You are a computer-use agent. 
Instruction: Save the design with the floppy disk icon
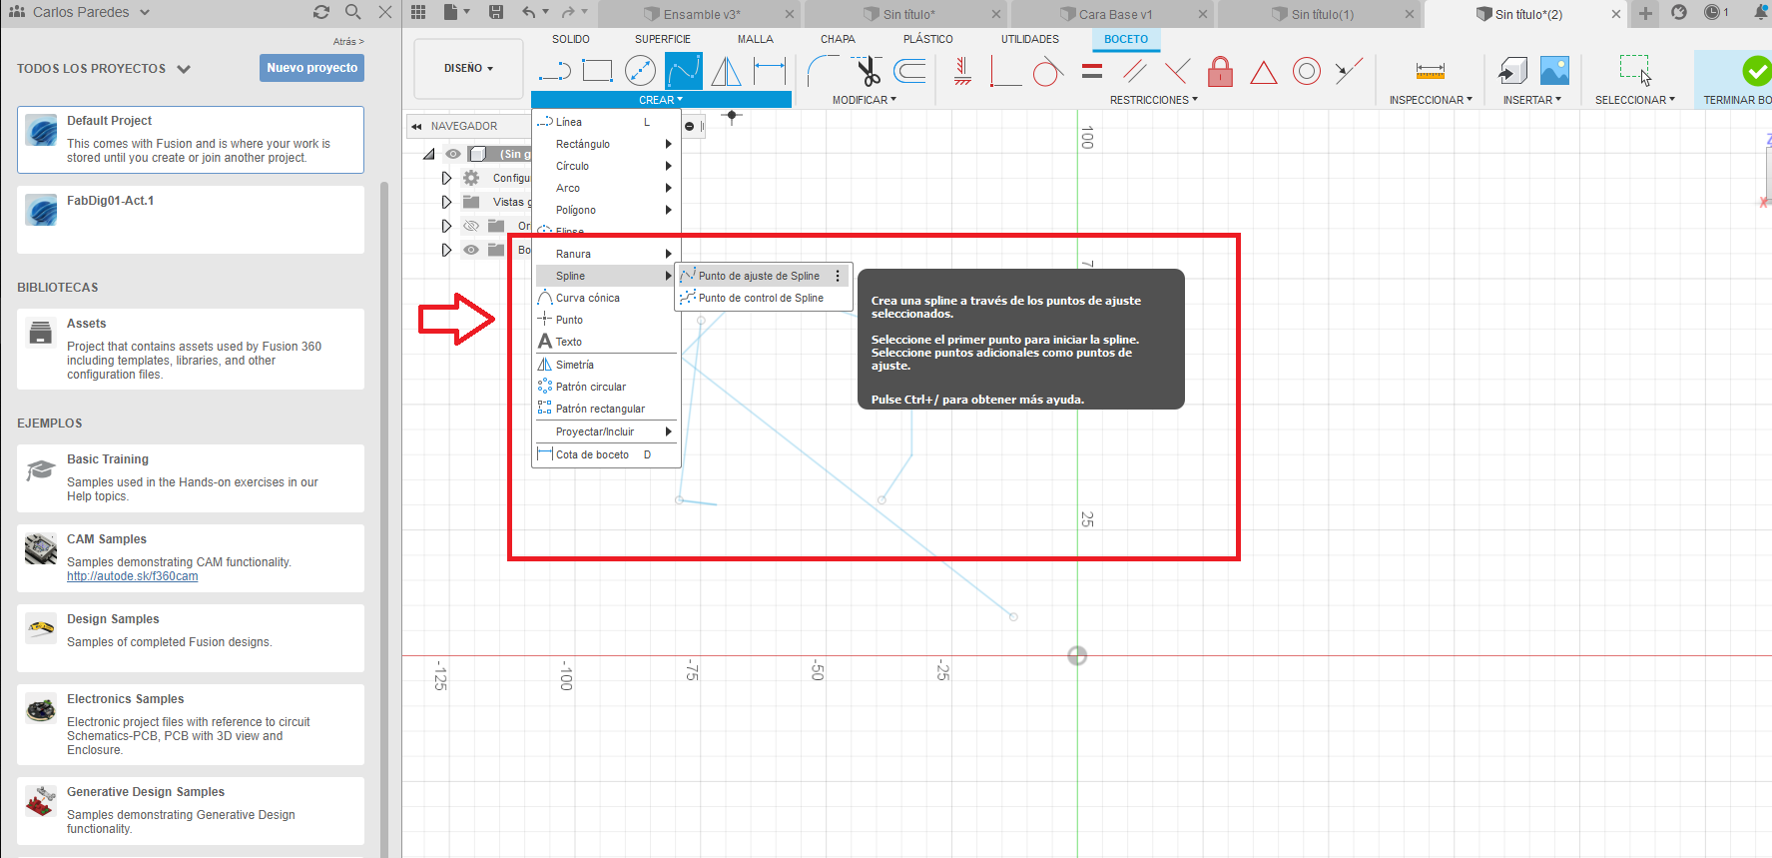point(496,12)
